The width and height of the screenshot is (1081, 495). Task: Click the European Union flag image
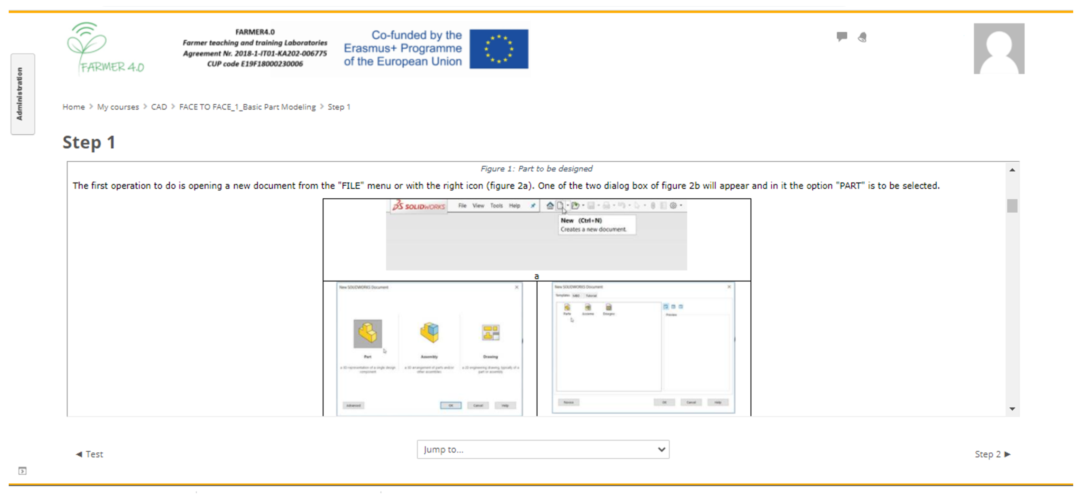pyautogui.click(x=499, y=49)
